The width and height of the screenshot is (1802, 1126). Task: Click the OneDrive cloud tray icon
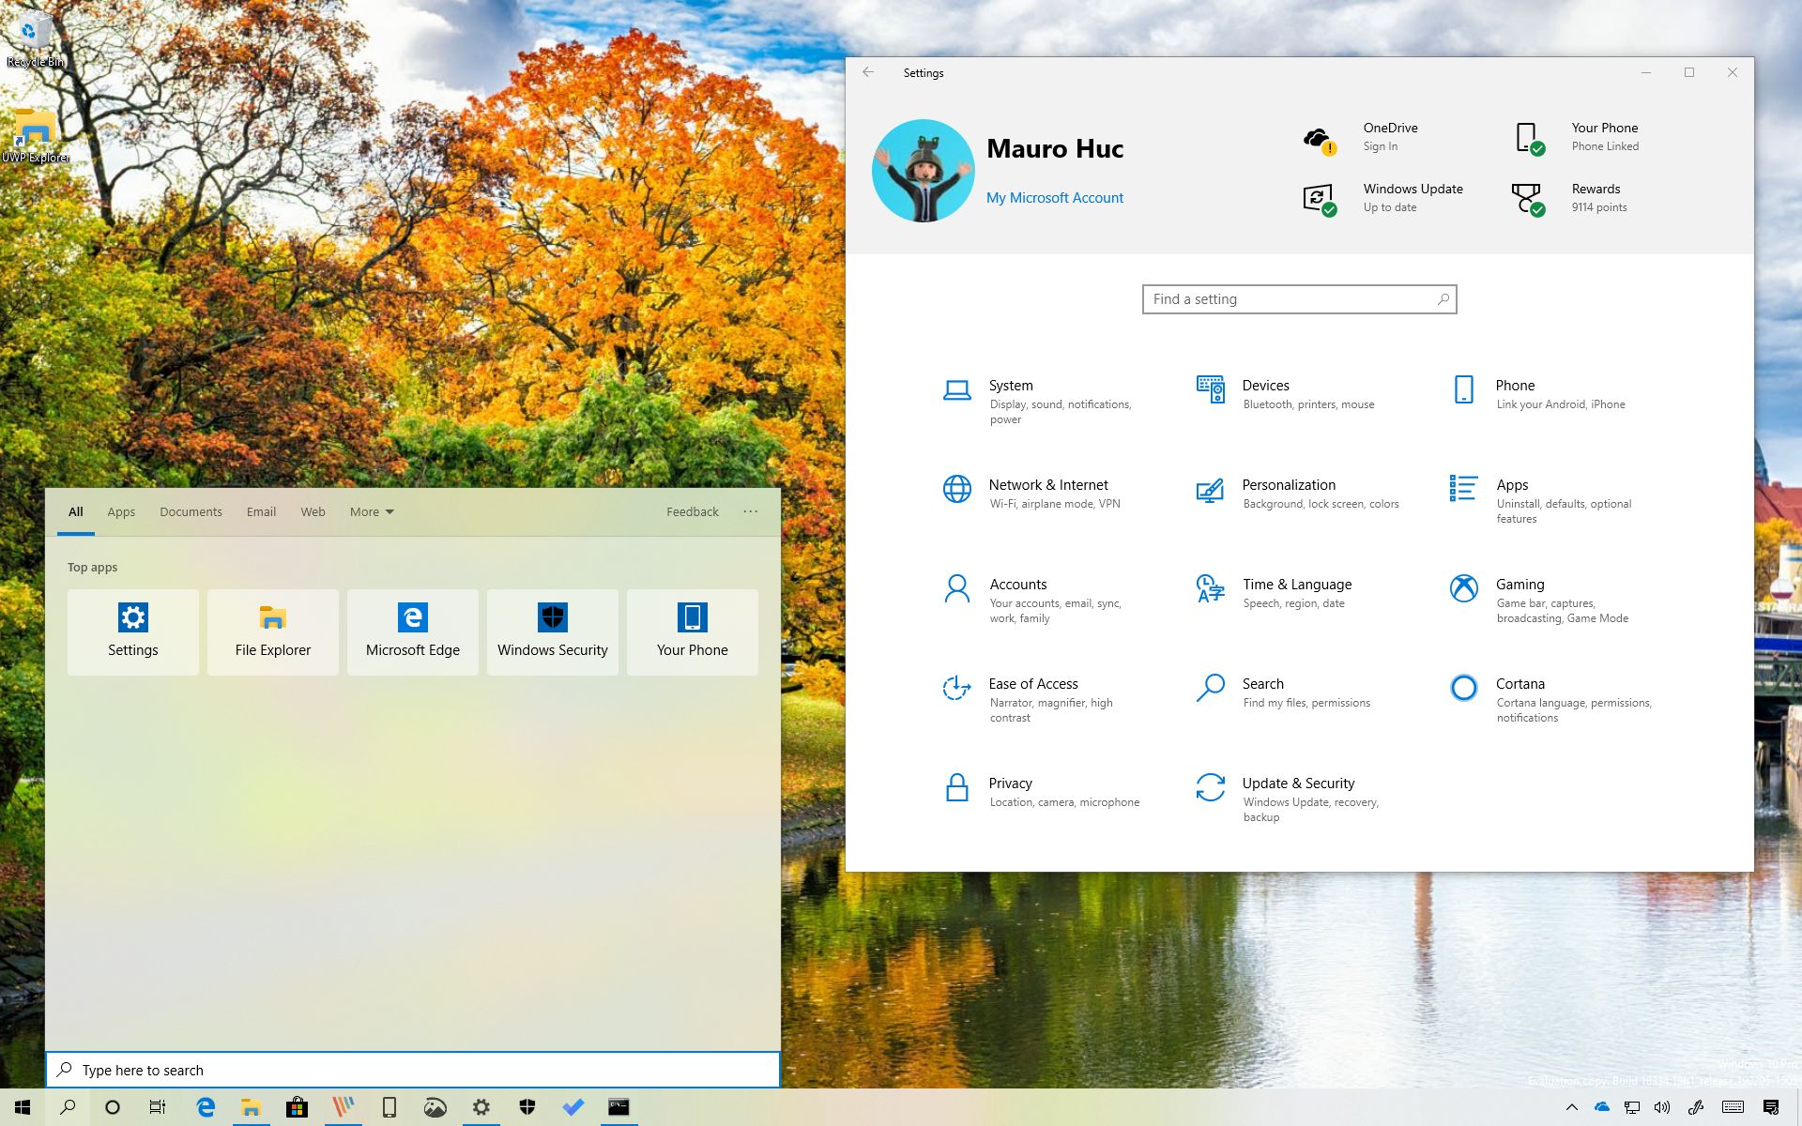click(1602, 1107)
